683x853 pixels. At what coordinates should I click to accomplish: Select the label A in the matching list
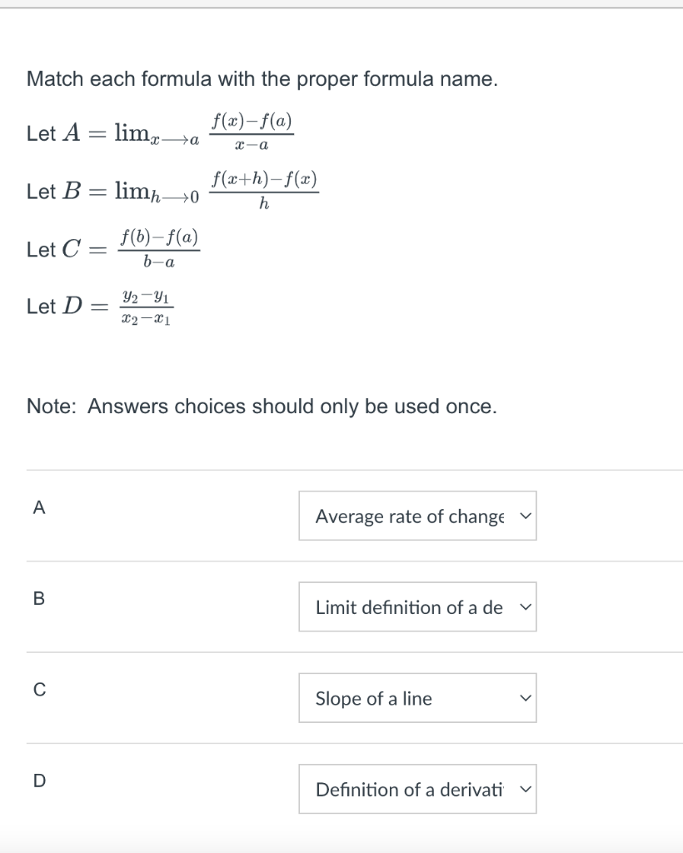coord(38,507)
